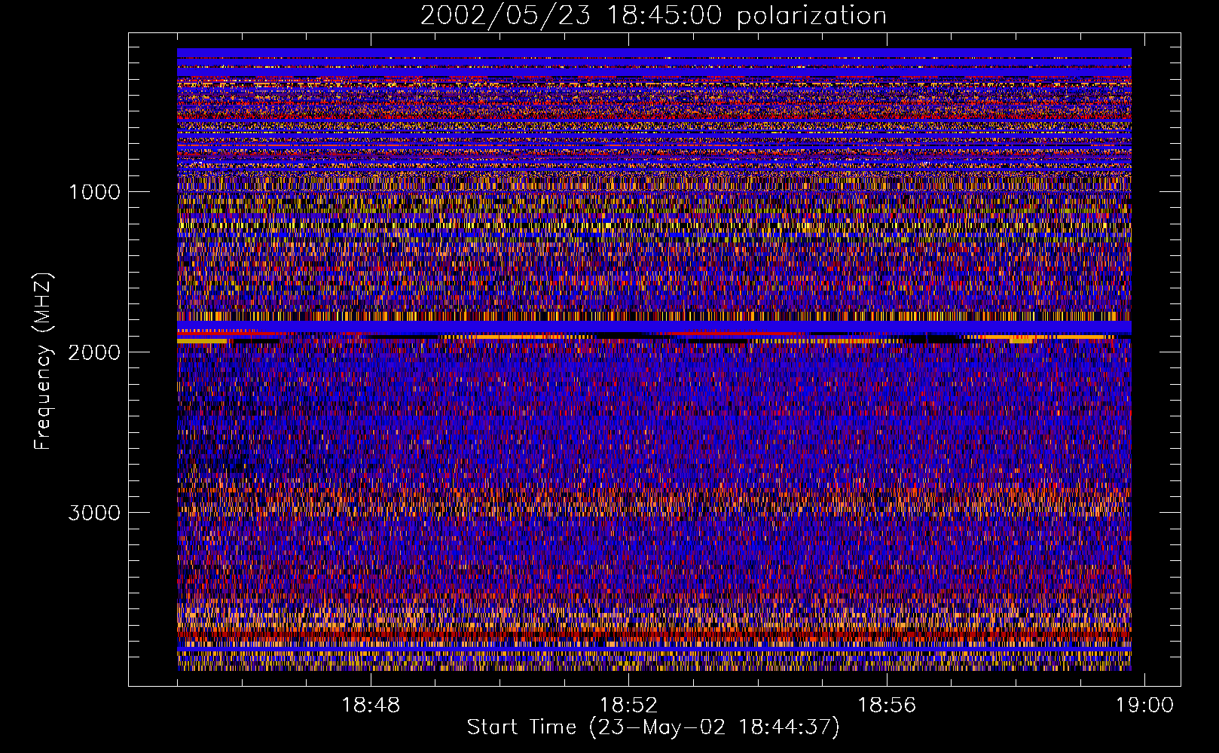Select the 1000 frequency axis label
The image size is (1219, 753).
pyautogui.click(x=94, y=192)
